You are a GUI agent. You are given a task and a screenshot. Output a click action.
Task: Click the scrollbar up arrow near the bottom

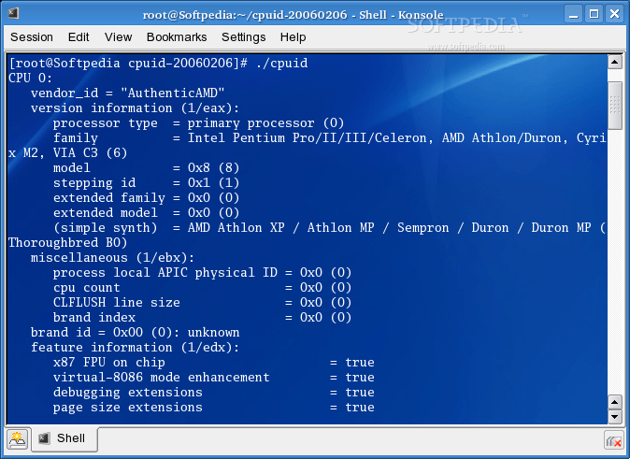[615, 402]
